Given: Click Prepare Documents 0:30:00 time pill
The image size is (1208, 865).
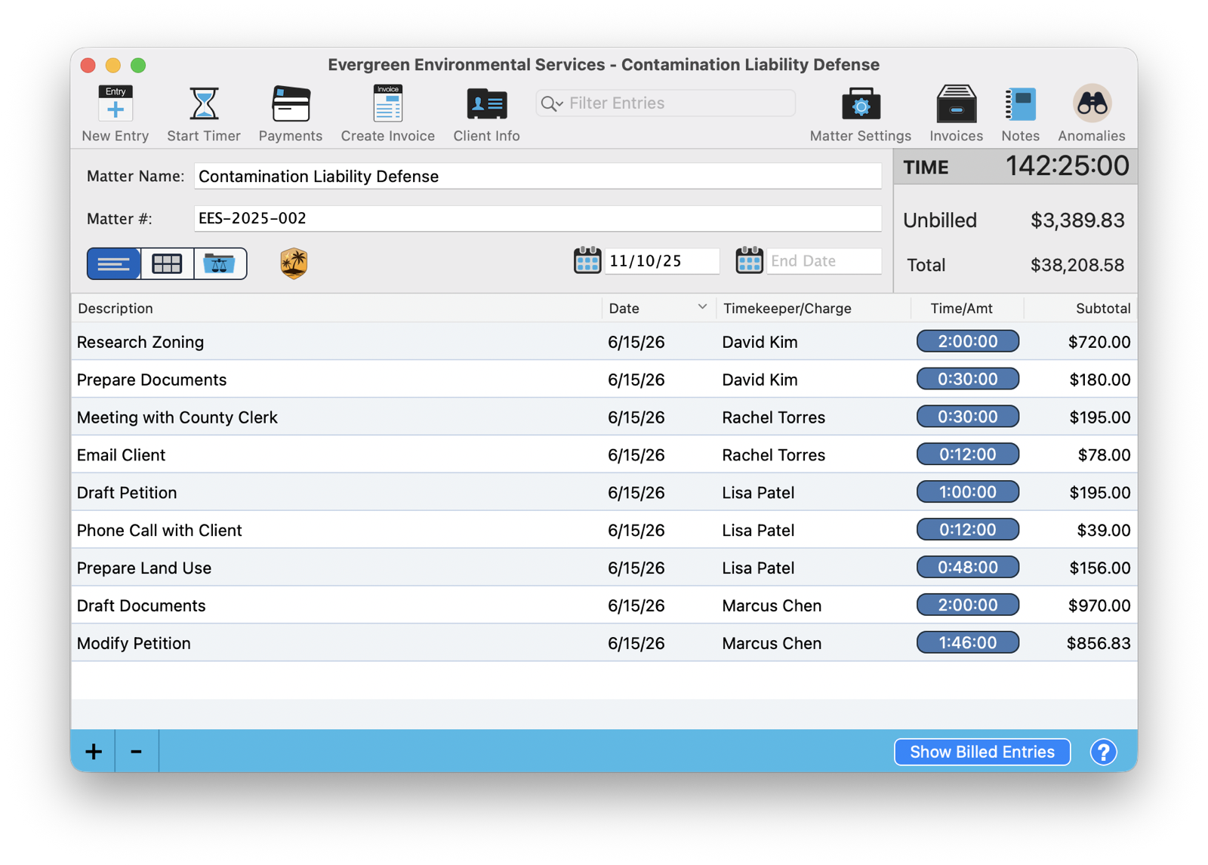Looking at the screenshot, I should pyautogui.click(x=967, y=379).
